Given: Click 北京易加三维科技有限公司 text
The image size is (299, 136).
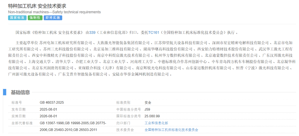Looking at the screenshot, I should point(116,49).
